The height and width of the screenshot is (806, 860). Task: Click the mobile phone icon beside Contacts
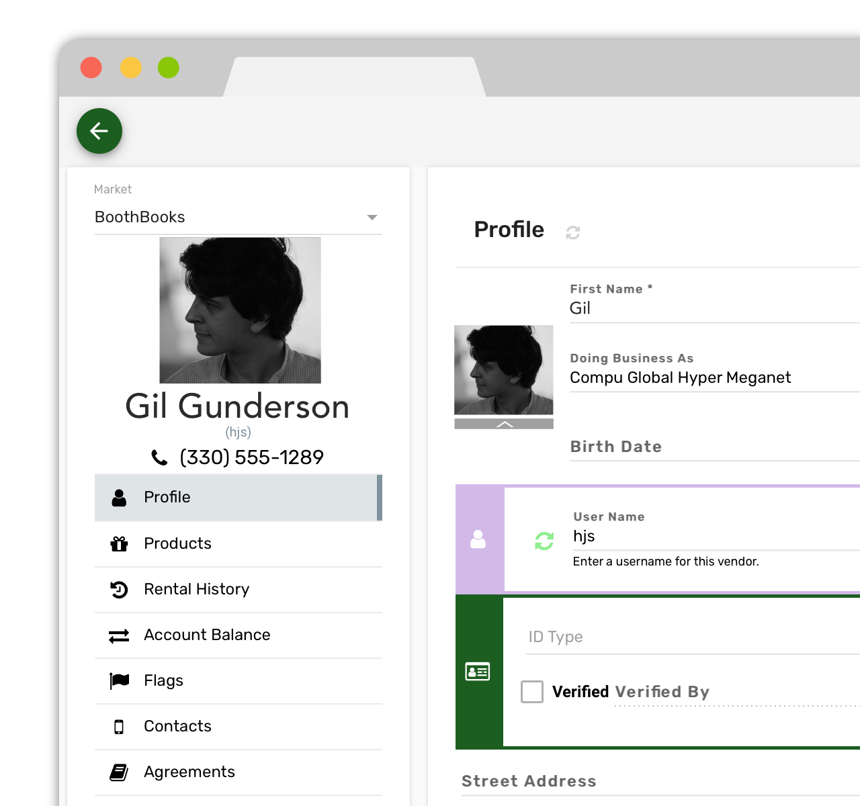coord(119,727)
